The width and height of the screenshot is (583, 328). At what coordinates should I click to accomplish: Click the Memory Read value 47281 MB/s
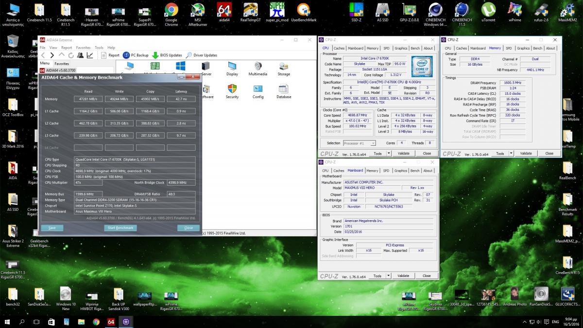88,99
